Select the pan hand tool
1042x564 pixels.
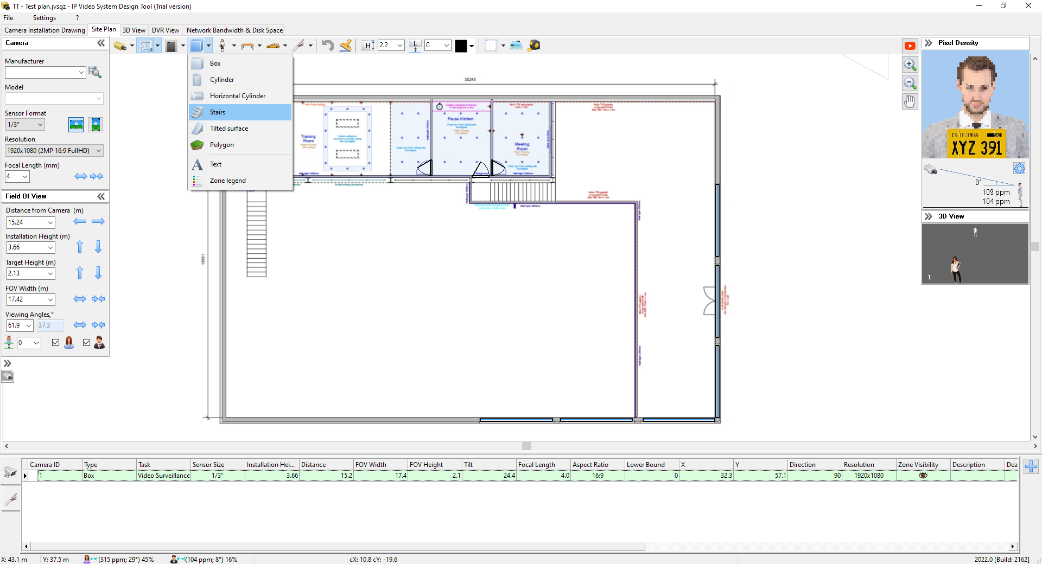click(x=910, y=101)
